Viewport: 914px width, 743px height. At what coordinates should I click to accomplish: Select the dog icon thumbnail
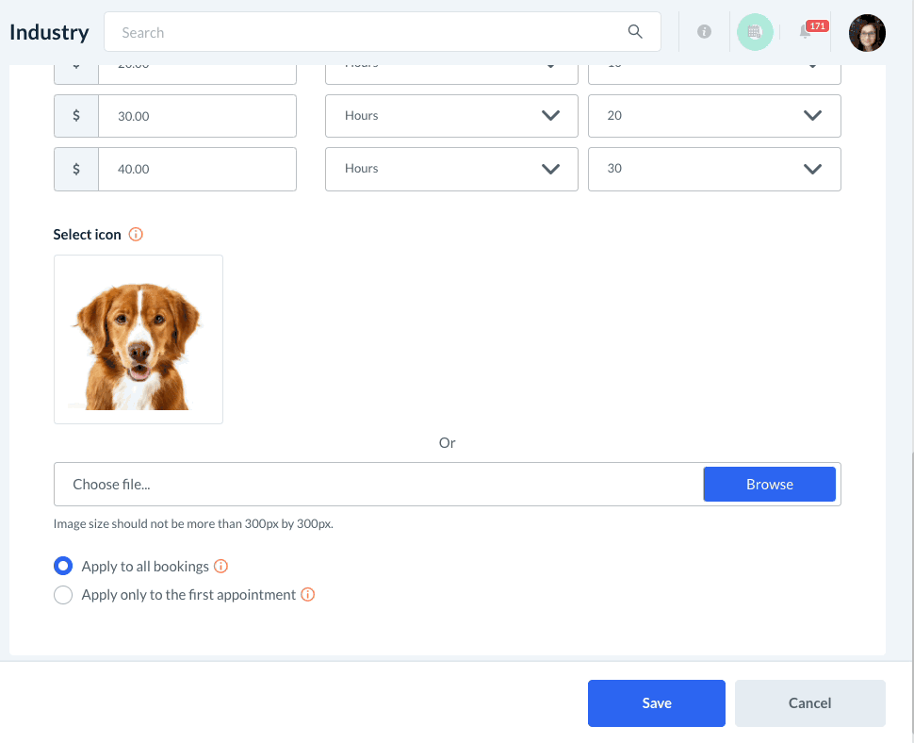click(x=139, y=339)
